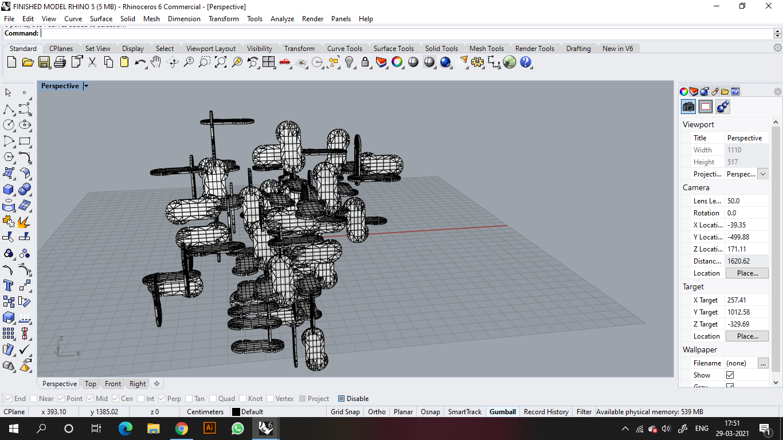Click the Lock objects padlock icon
783x440 pixels.
[x=365, y=62]
